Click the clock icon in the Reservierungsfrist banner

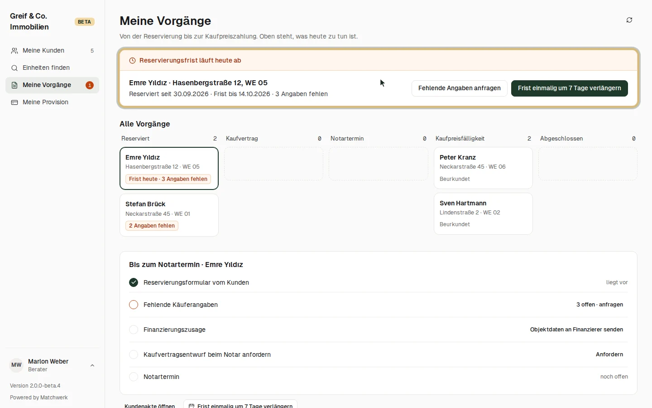pos(133,61)
